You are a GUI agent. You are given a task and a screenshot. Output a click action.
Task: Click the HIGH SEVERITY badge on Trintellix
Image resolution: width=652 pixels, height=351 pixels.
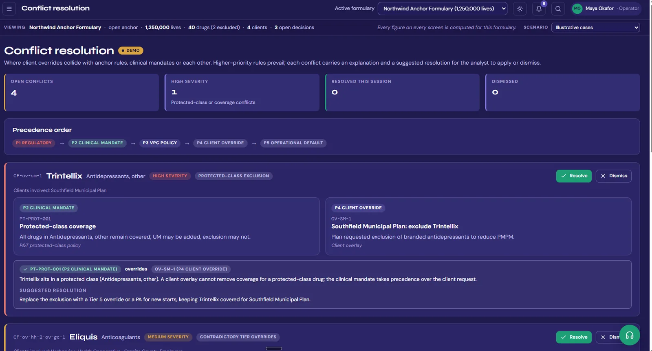[170, 176]
